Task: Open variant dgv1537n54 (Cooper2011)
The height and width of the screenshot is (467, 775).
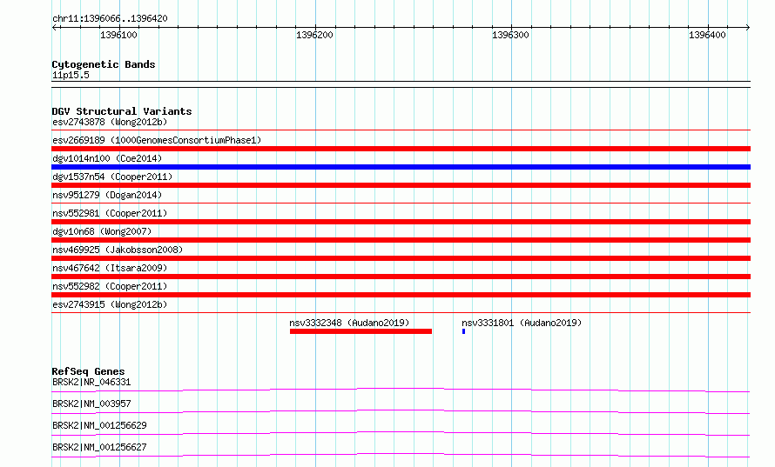Action: point(112,177)
